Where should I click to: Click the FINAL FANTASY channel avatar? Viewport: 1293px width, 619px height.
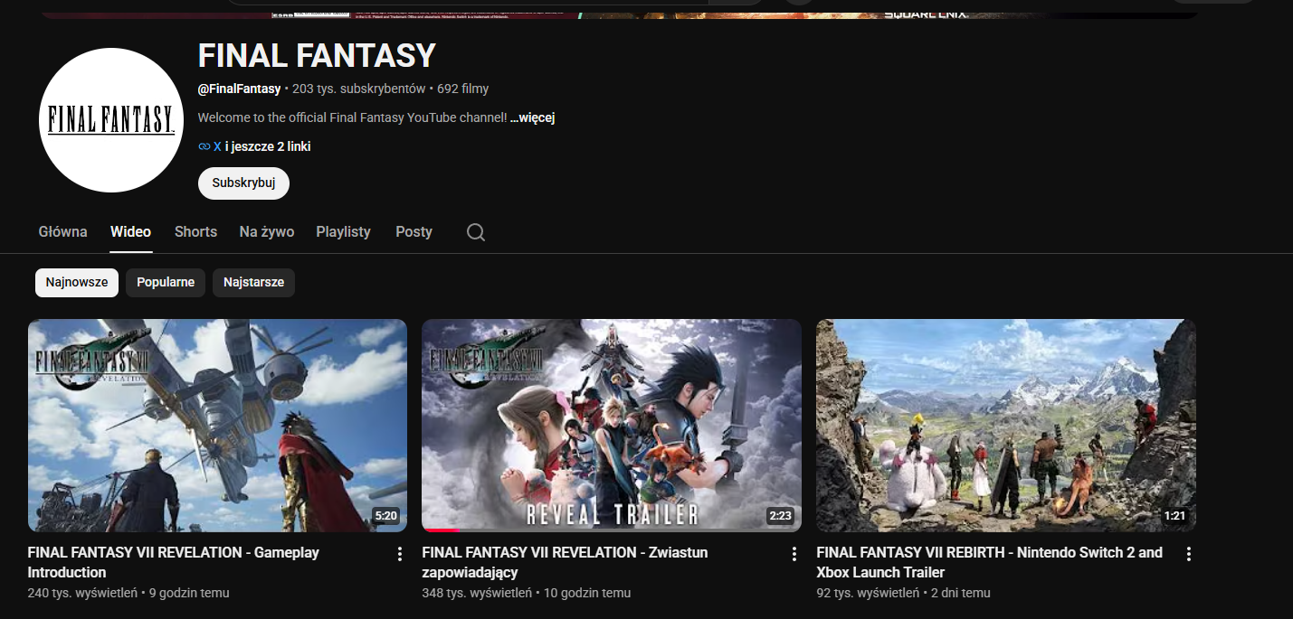(111, 120)
